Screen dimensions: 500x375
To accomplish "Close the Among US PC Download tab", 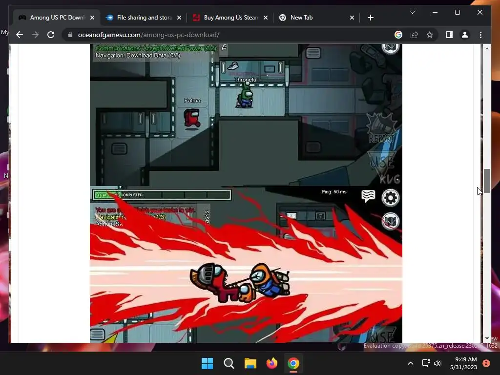I will point(92,18).
